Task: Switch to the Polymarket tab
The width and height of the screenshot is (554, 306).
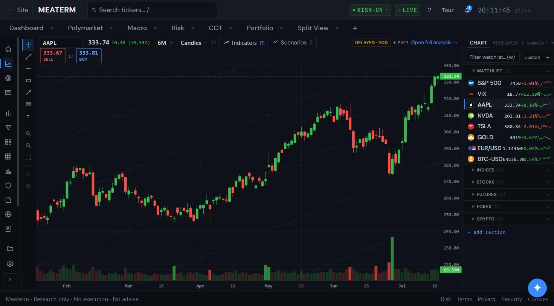Action: [85, 28]
